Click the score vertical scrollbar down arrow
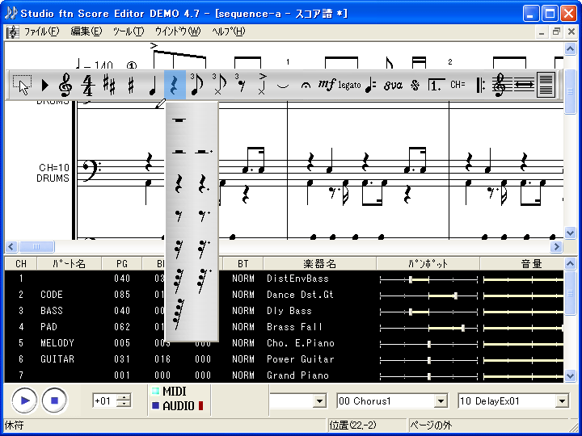The image size is (582, 436). click(x=570, y=233)
